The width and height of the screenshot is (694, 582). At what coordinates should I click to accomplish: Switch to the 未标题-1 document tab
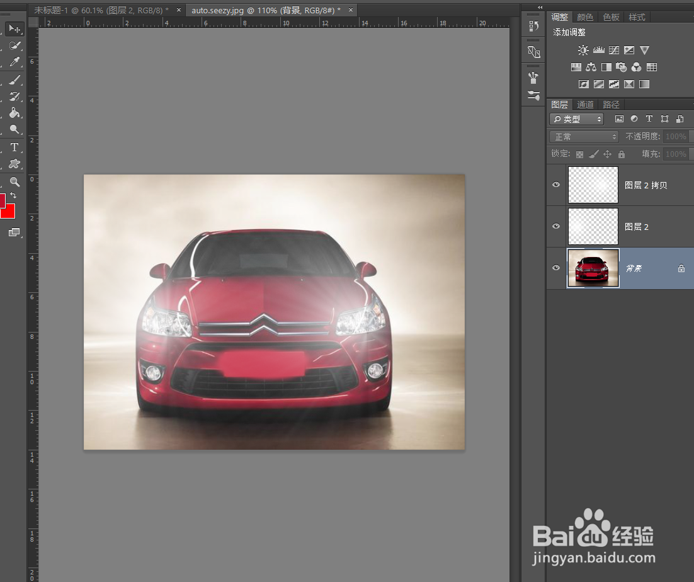(x=101, y=10)
